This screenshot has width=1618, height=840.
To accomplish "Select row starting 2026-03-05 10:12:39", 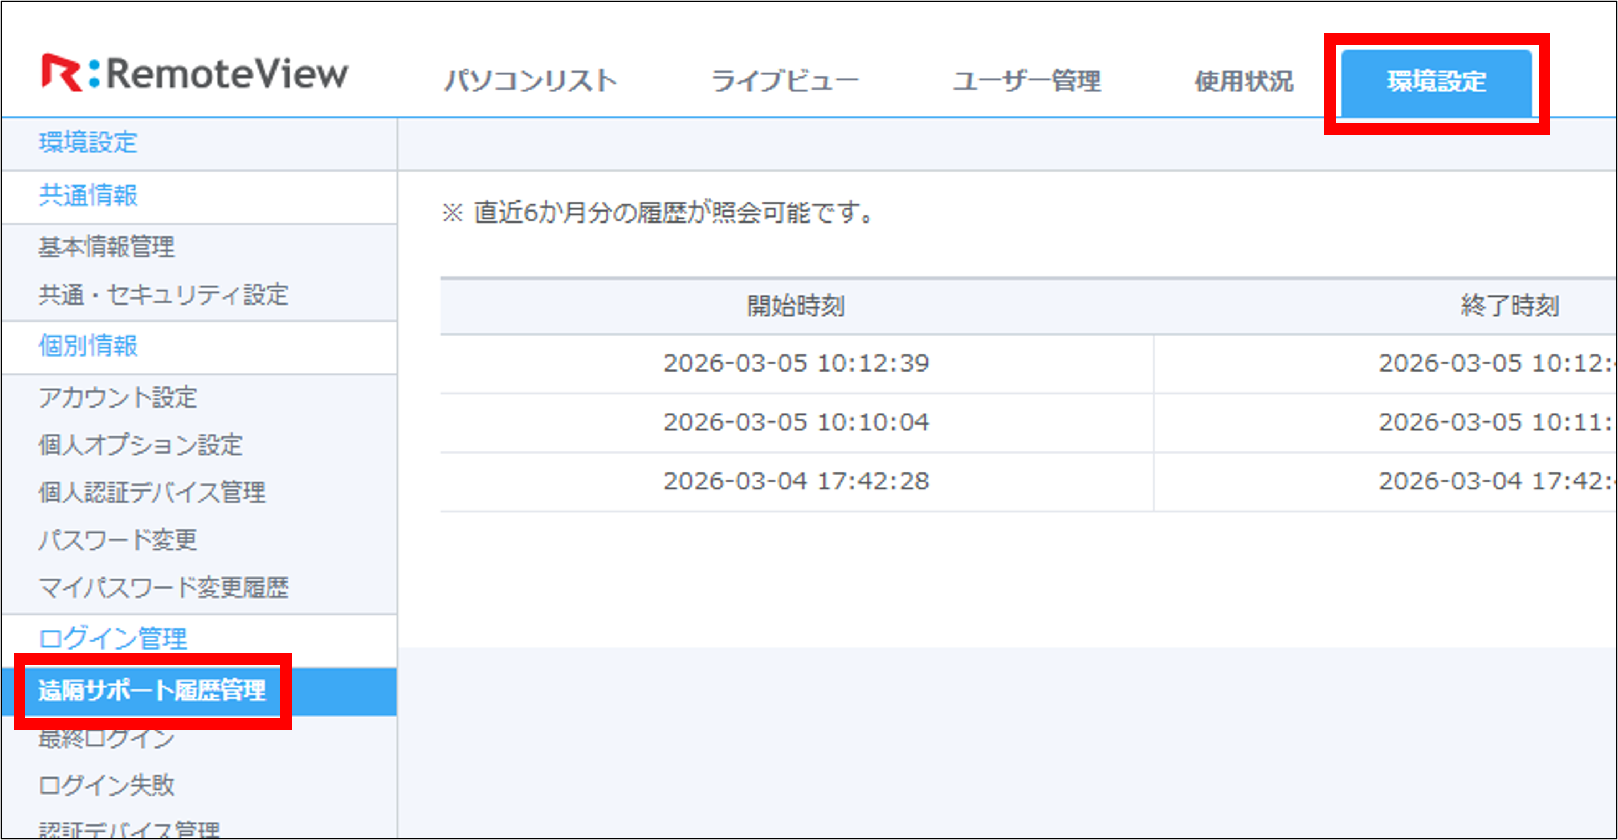I will coord(796,363).
